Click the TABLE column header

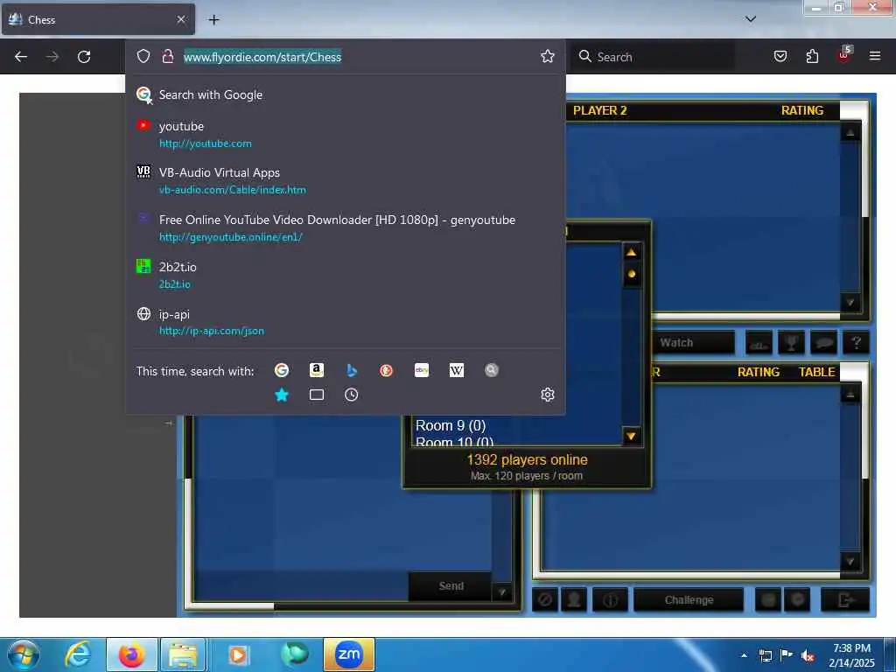click(816, 372)
